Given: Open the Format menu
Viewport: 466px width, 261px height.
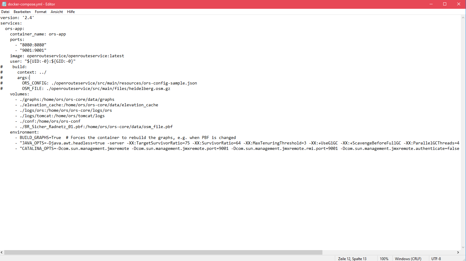Looking at the screenshot, I should 40,12.
